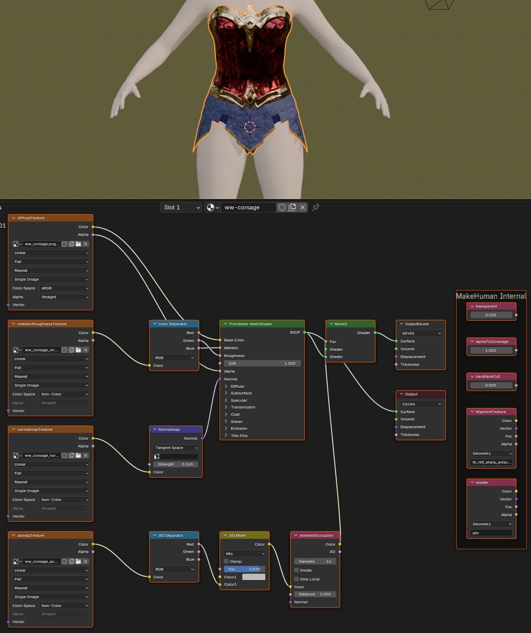Image resolution: width=531 pixels, height=633 pixels.
Task: Open image file in diffuseTexture node
Action: (x=79, y=244)
